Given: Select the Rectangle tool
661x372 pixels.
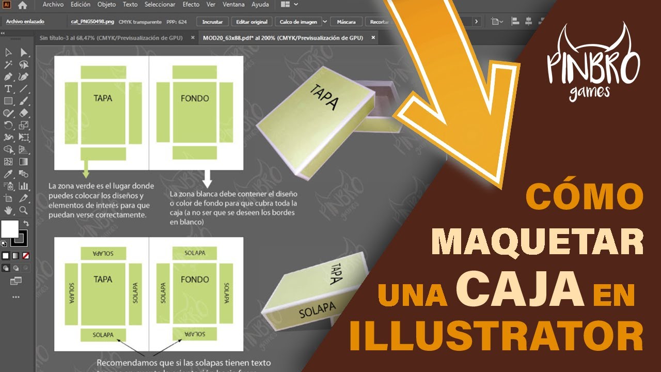Looking at the screenshot, I should [x=8, y=101].
